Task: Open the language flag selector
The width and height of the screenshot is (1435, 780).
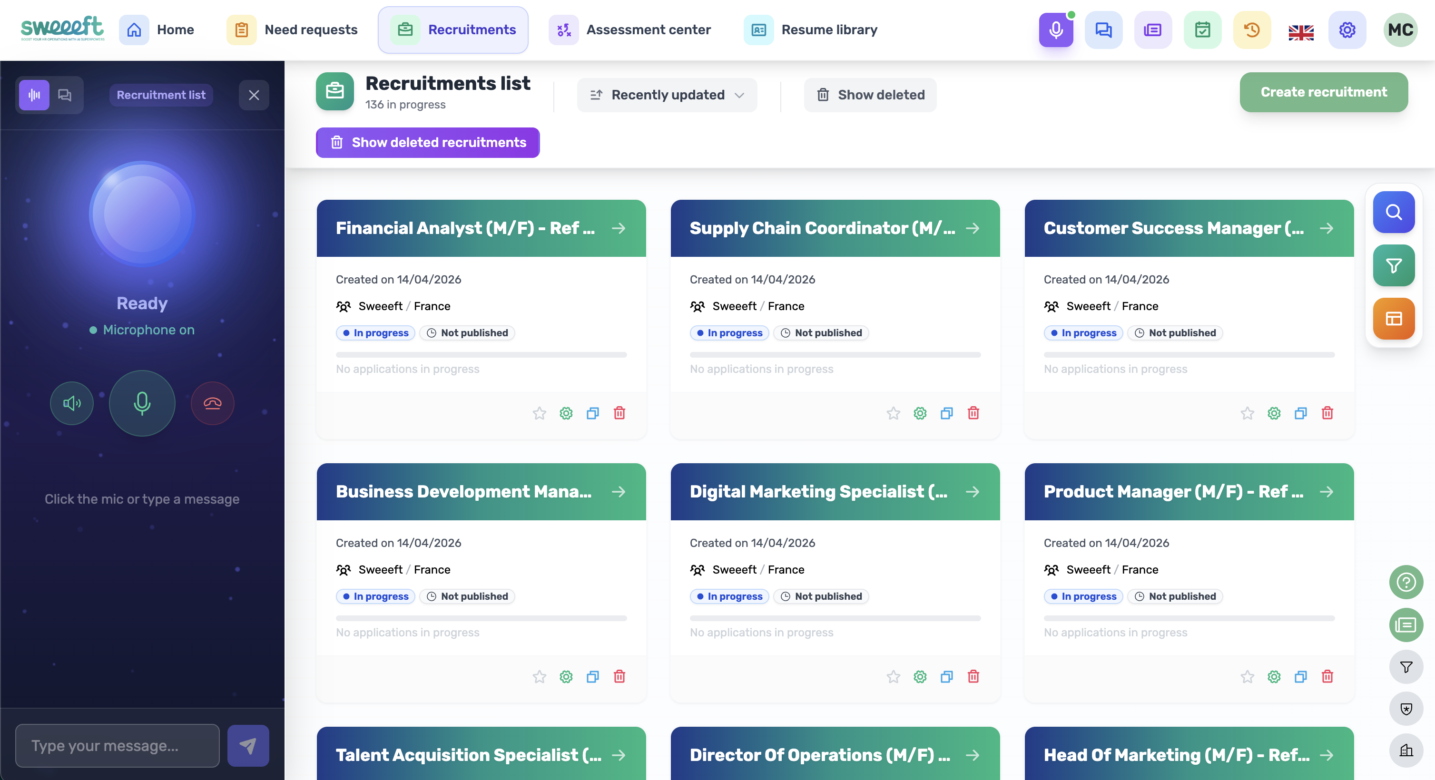Action: click(x=1301, y=32)
